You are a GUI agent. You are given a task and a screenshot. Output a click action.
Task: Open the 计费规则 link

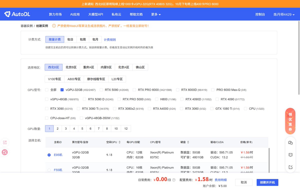click(110, 40)
